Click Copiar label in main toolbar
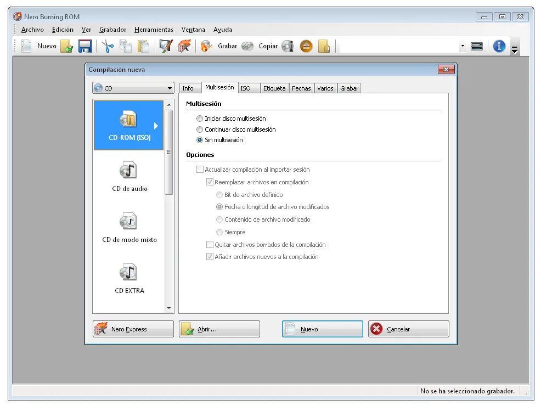The width and height of the screenshot is (541, 406). pos(268,46)
